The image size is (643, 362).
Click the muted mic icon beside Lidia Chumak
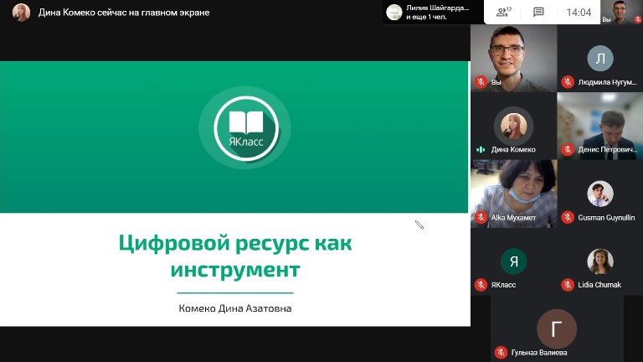pyautogui.click(x=568, y=285)
